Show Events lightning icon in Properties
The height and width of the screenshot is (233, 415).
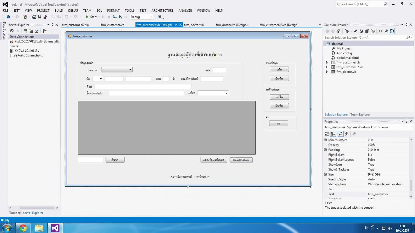[347, 134]
